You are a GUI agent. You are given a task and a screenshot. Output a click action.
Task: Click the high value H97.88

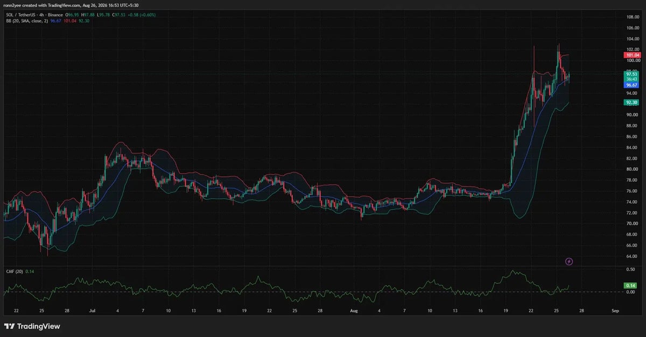(x=88, y=15)
